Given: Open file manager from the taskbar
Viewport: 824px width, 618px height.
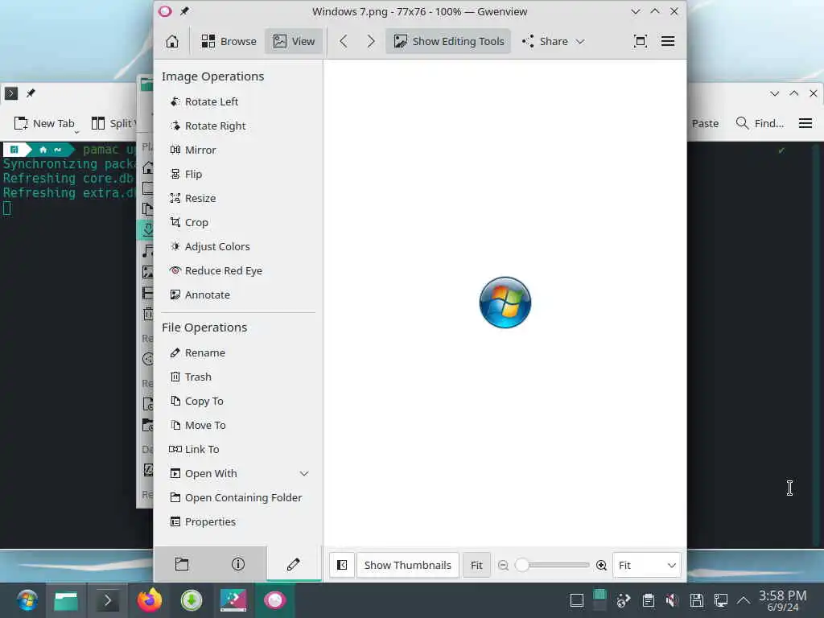Looking at the screenshot, I should pyautogui.click(x=66, y=600).
